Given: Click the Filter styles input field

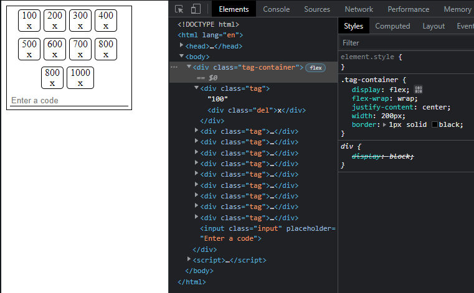Looking at the screenshot, I should [407, 43].
